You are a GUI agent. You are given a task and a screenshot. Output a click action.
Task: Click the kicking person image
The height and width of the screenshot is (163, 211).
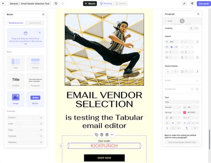coord(104,49)
